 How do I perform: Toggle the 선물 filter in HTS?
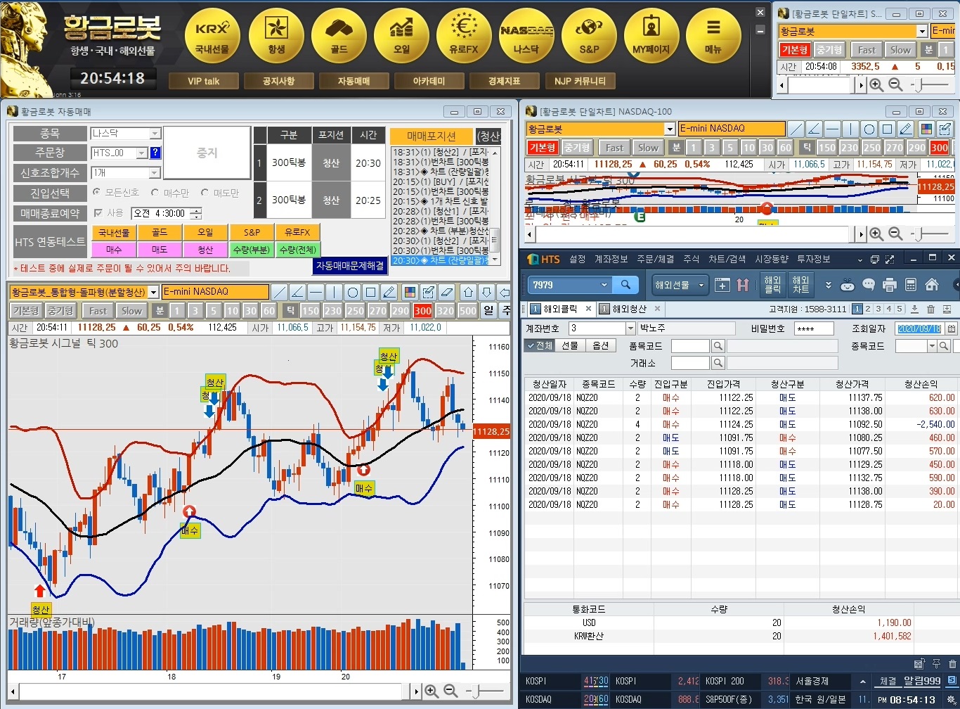tap(569, 345)
